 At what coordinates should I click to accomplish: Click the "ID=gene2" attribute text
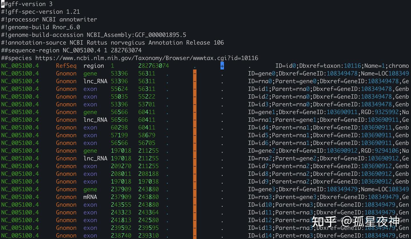(262, 150)
